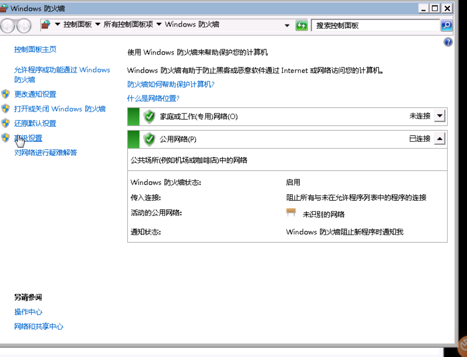Viewport: 467px width, 357px height.
Task: Click shield icon beside 更改通知设置
Action: point(6,94)
